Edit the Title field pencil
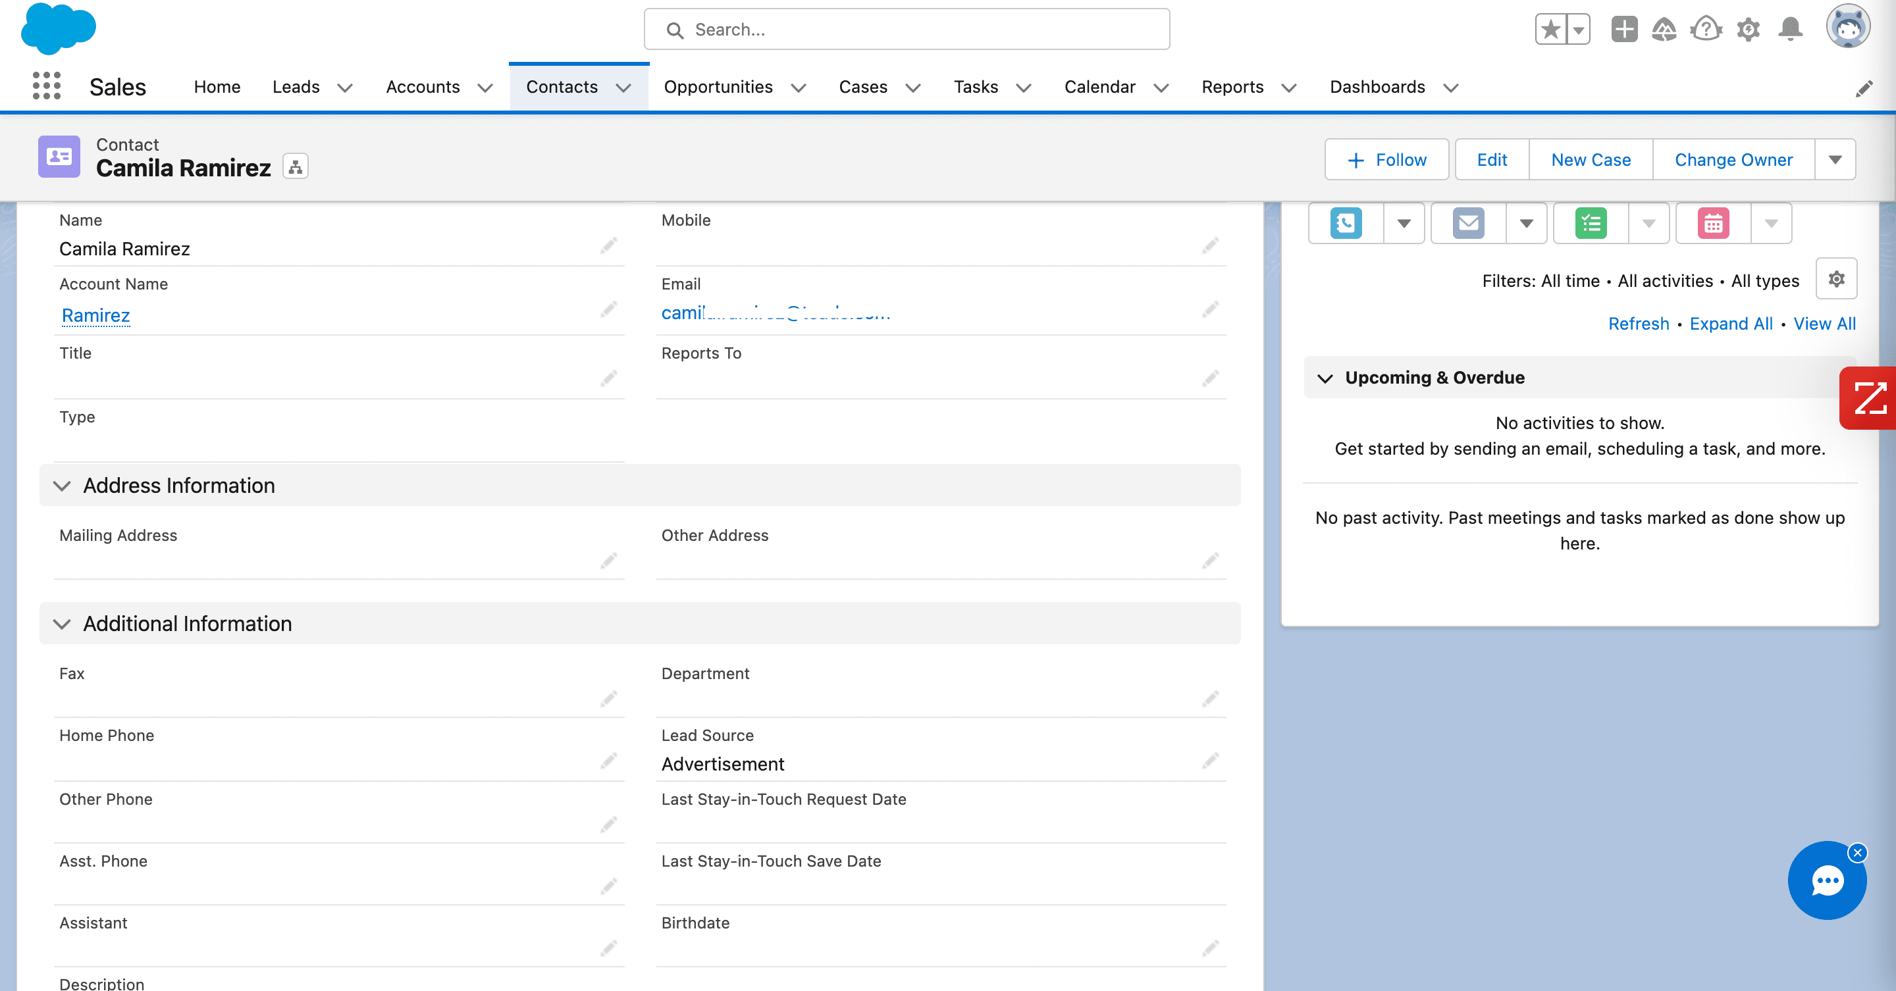Screen dimensions: 1896x991 click(x=608, y=379)
